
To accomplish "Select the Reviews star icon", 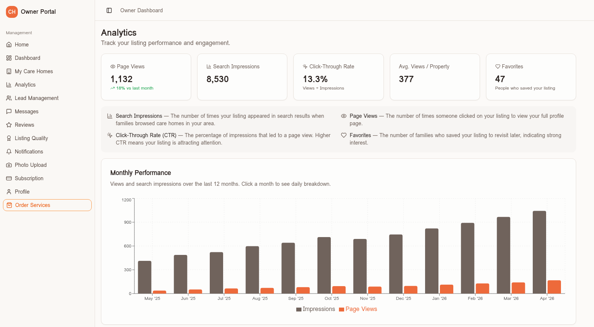I will click(x=9, y=125).
